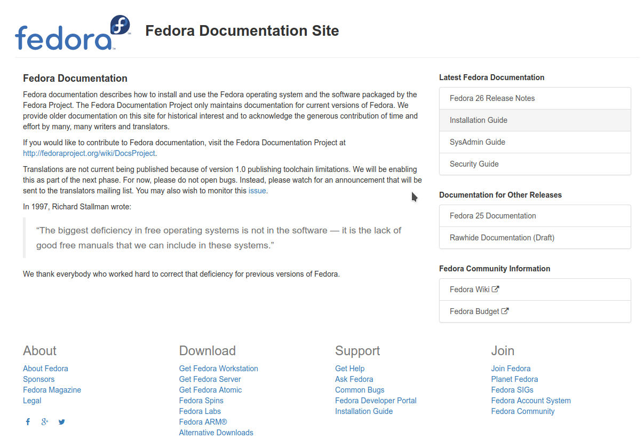Open Fedora Spins link
The image size is (644, 446).
point(201,401)
